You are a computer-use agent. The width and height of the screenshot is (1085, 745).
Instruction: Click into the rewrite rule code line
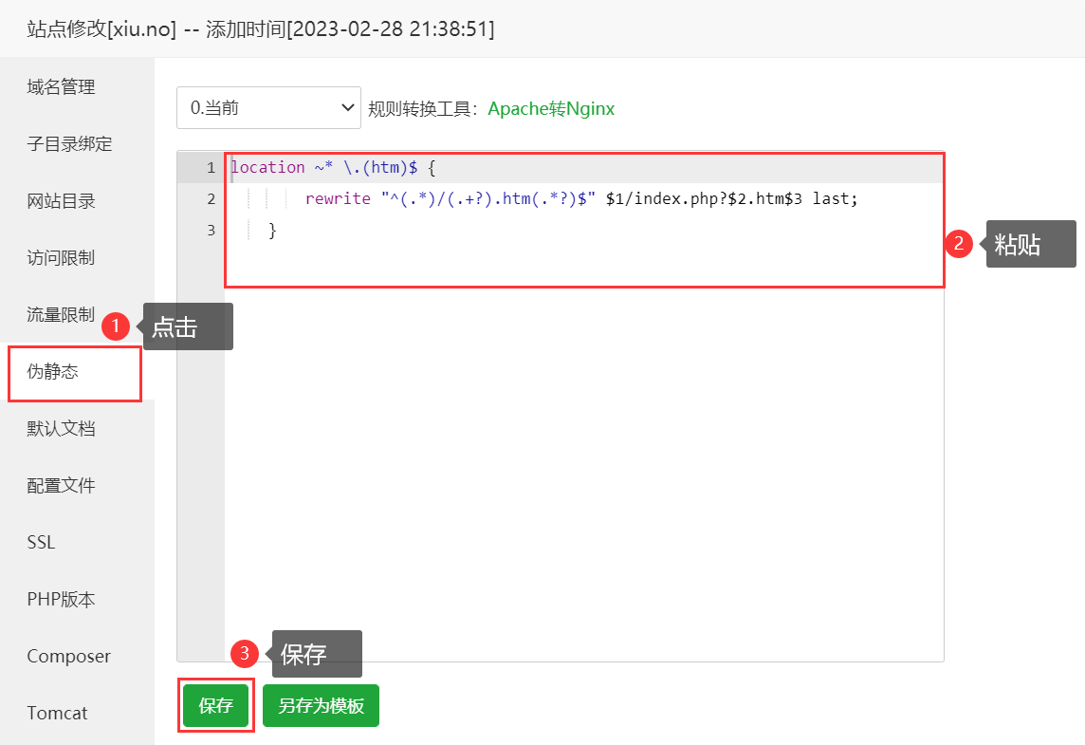pos(580,199)
